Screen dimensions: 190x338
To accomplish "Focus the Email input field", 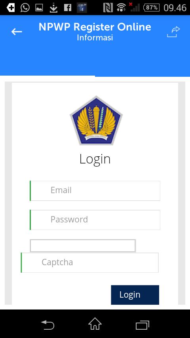I will [x=95, y=191].
